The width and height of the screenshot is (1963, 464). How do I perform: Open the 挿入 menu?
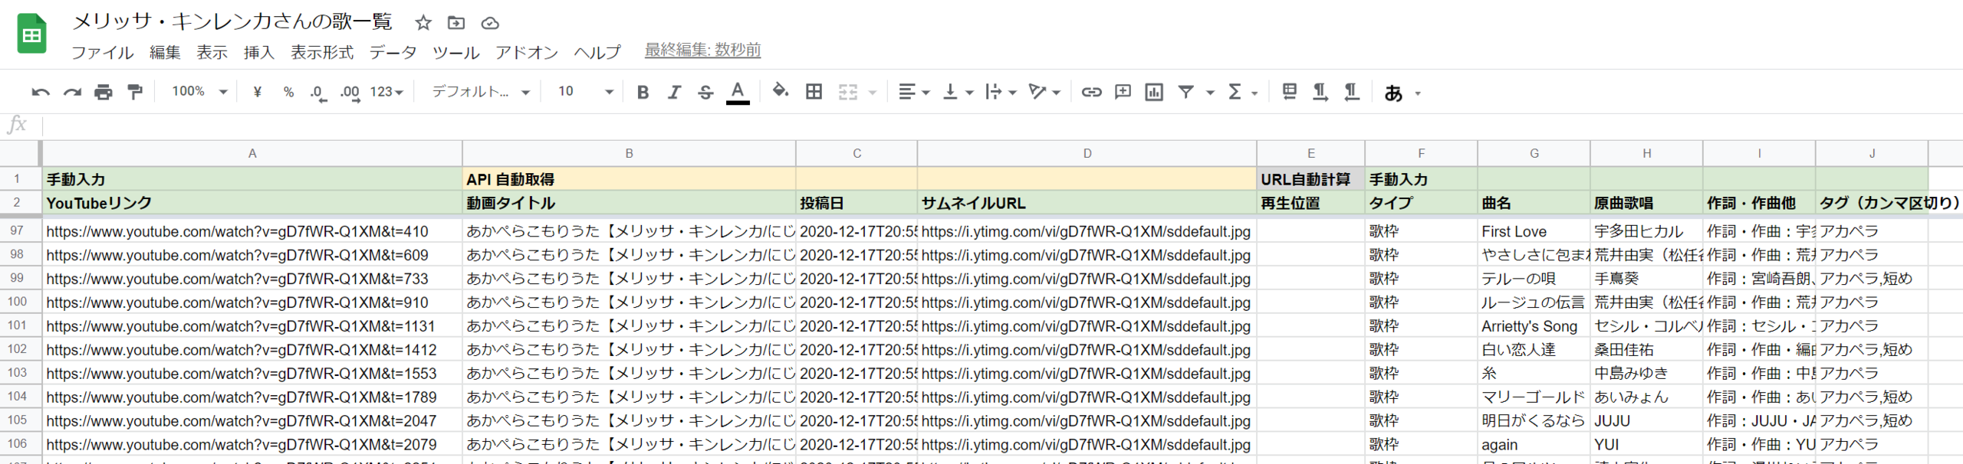coord(259,52)
